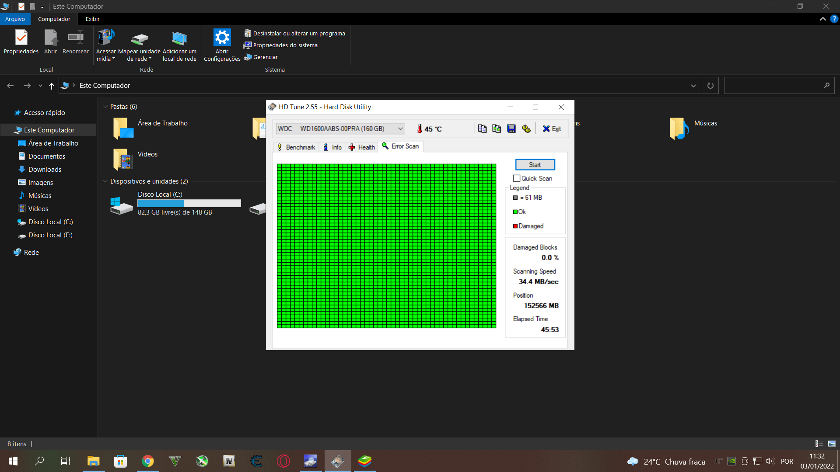Open the Windows Start menu
The image size is (840, 472).
point(13,461)
